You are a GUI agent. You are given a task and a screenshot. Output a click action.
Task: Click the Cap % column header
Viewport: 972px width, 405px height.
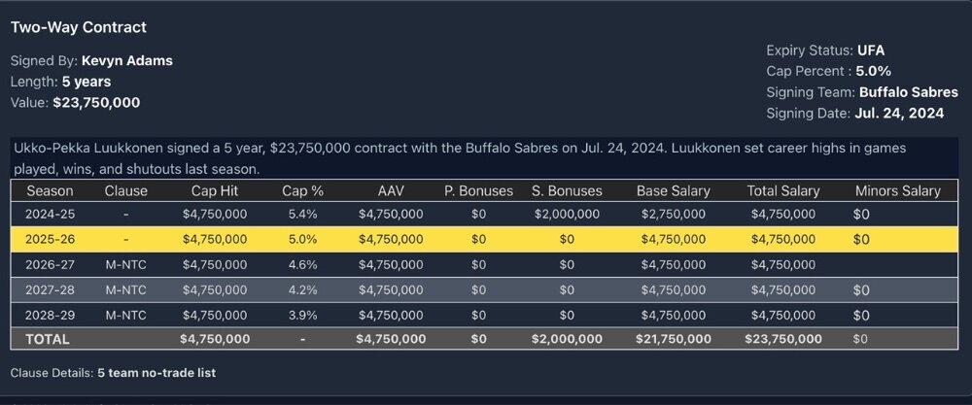click(x=302, y=190)
